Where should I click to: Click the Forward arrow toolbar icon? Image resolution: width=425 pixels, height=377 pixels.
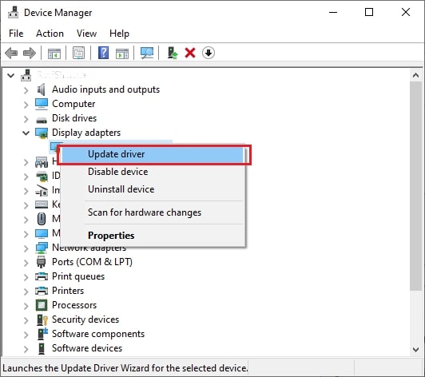click(30, 53)
